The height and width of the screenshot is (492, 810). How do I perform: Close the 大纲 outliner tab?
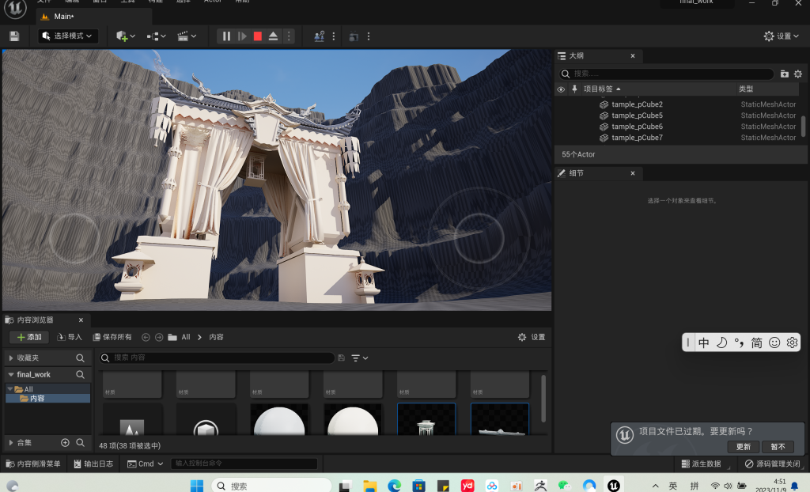click(x=633, y=56)
